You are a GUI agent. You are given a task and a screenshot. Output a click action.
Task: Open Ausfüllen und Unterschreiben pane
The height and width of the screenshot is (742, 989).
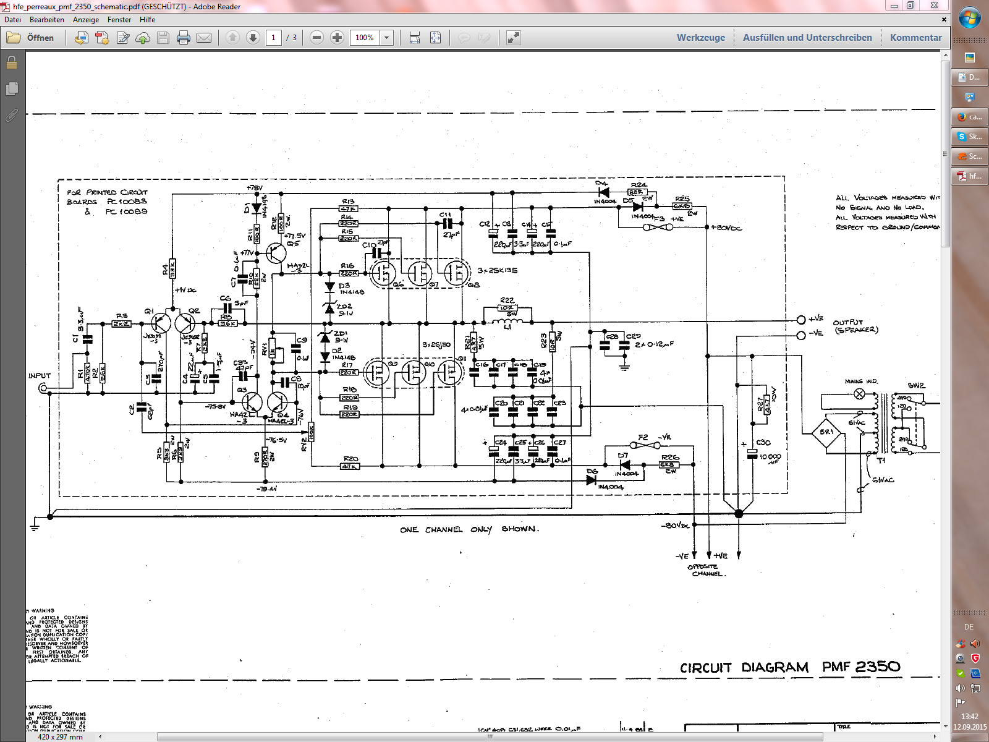[807, 38]
